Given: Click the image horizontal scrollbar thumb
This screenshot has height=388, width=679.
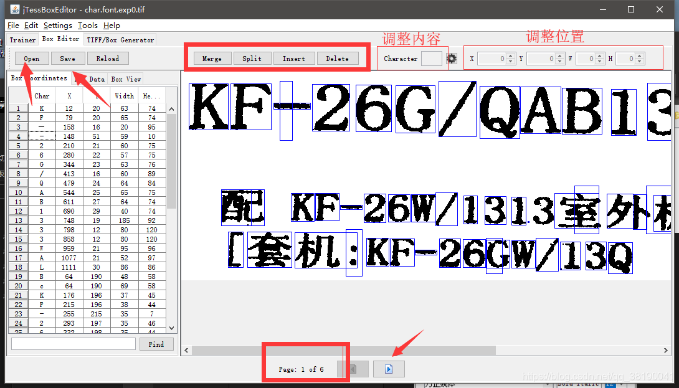Looking at the screenshot, I should click(x=343, y=350).
